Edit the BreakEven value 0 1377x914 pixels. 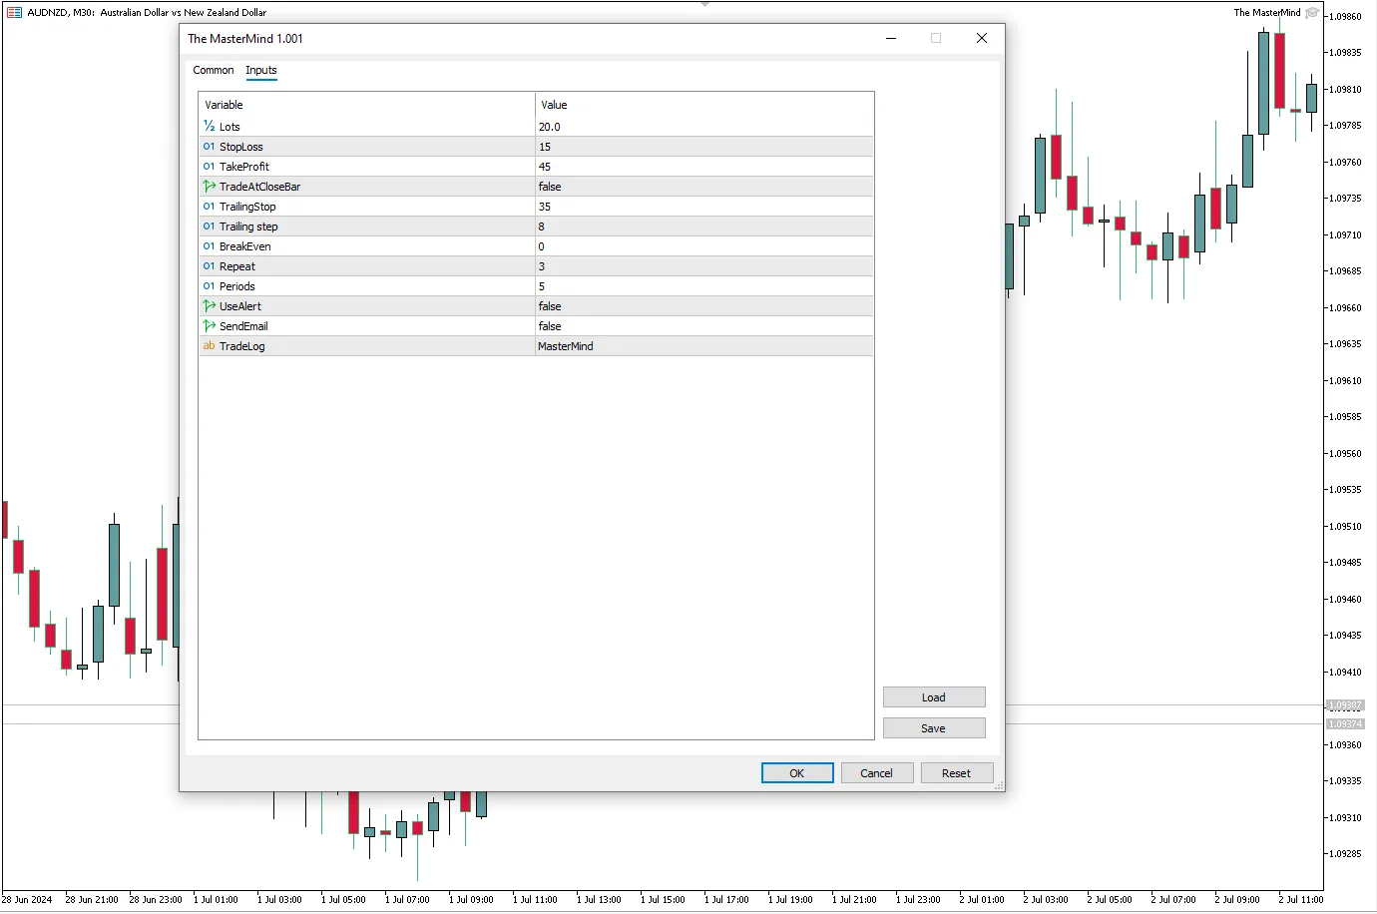[704, 246]
